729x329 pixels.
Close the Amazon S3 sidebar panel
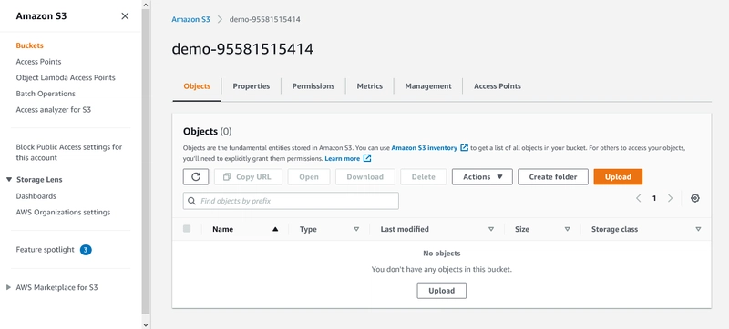[x=125, y=16]
